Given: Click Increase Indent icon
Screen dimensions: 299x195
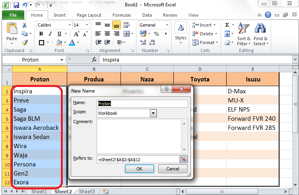Looking at the screenshot, I should (107, 42).
